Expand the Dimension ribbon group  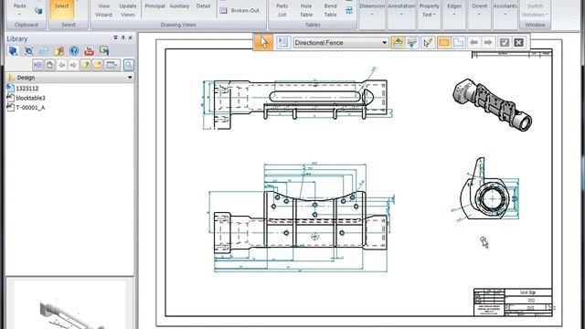tap(372, 10)
